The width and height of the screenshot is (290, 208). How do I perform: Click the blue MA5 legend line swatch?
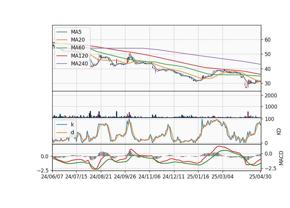tap(62, 32)
